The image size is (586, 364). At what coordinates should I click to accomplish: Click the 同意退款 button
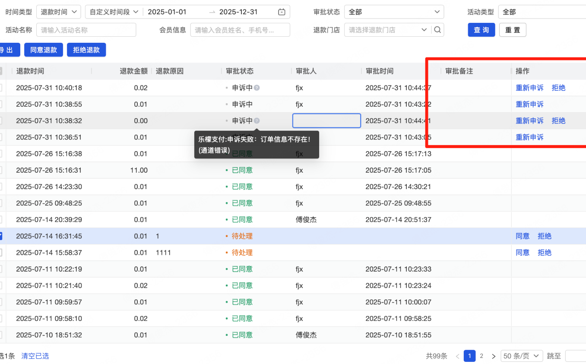(44, 50)
